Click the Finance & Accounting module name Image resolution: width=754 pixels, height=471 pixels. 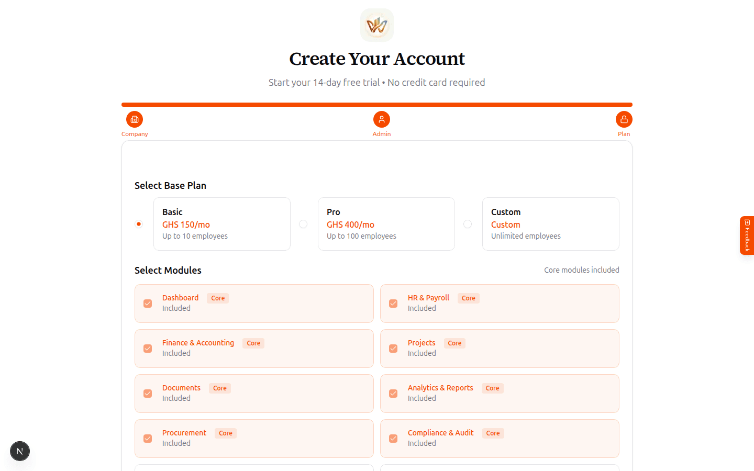198,343
